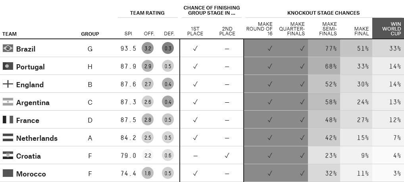Click the Netherlands flag icon
This screenshot has width=404, height=182.
point(8,138)
